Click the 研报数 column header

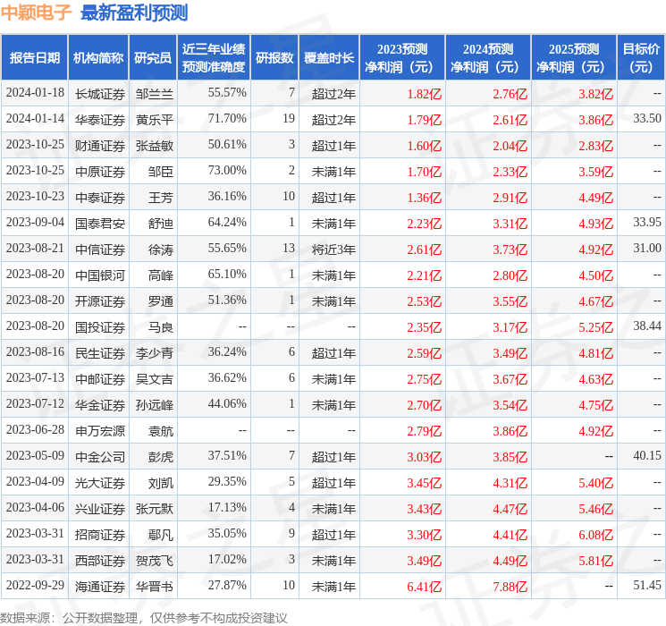pos(274,57)
